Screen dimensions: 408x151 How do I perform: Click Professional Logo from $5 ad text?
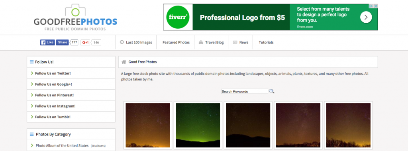coord(242,18)
